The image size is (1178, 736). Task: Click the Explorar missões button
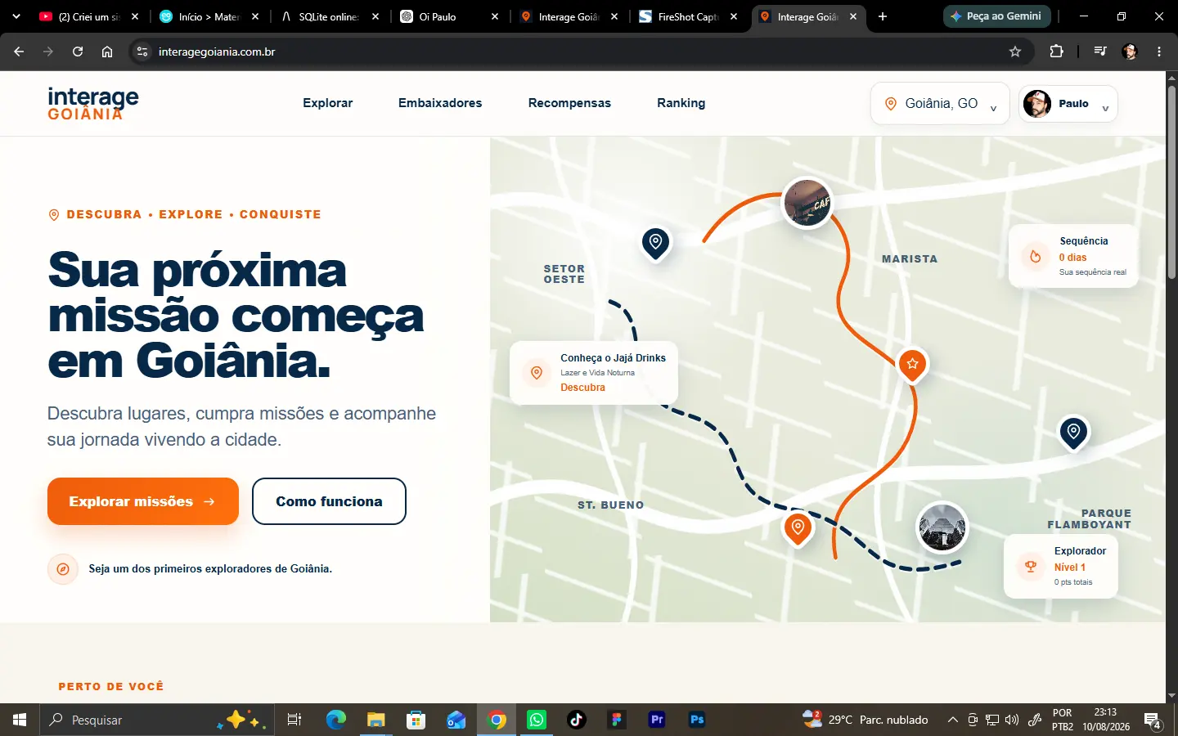[143, 501]
